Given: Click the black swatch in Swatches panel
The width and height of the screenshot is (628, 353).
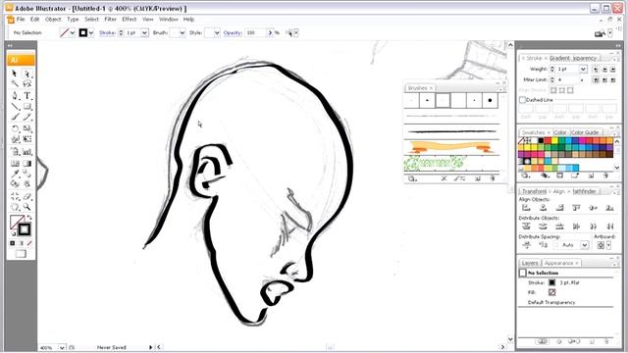Looking at the screenshot, I should 541,140.
